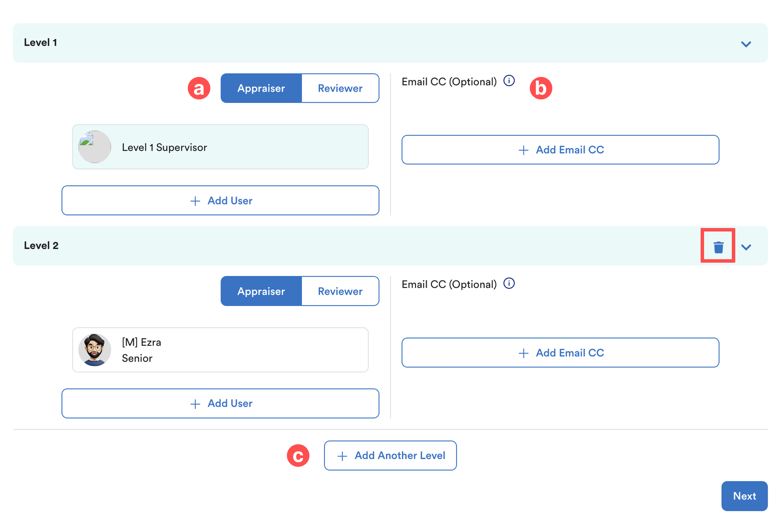Screen dimensions: 781x525
Task: Click Add Another Level button
Action: (x=390, y=455)
